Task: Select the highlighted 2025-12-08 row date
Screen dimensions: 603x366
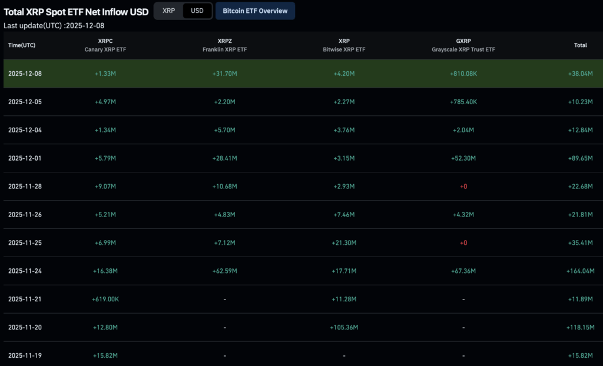Action: [x=25, y=74]
